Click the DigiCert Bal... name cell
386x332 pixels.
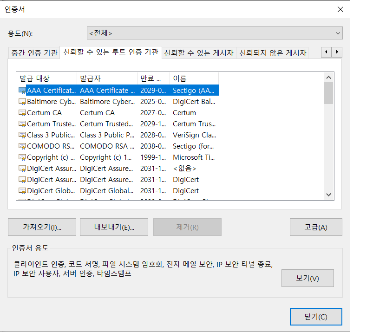194,102
